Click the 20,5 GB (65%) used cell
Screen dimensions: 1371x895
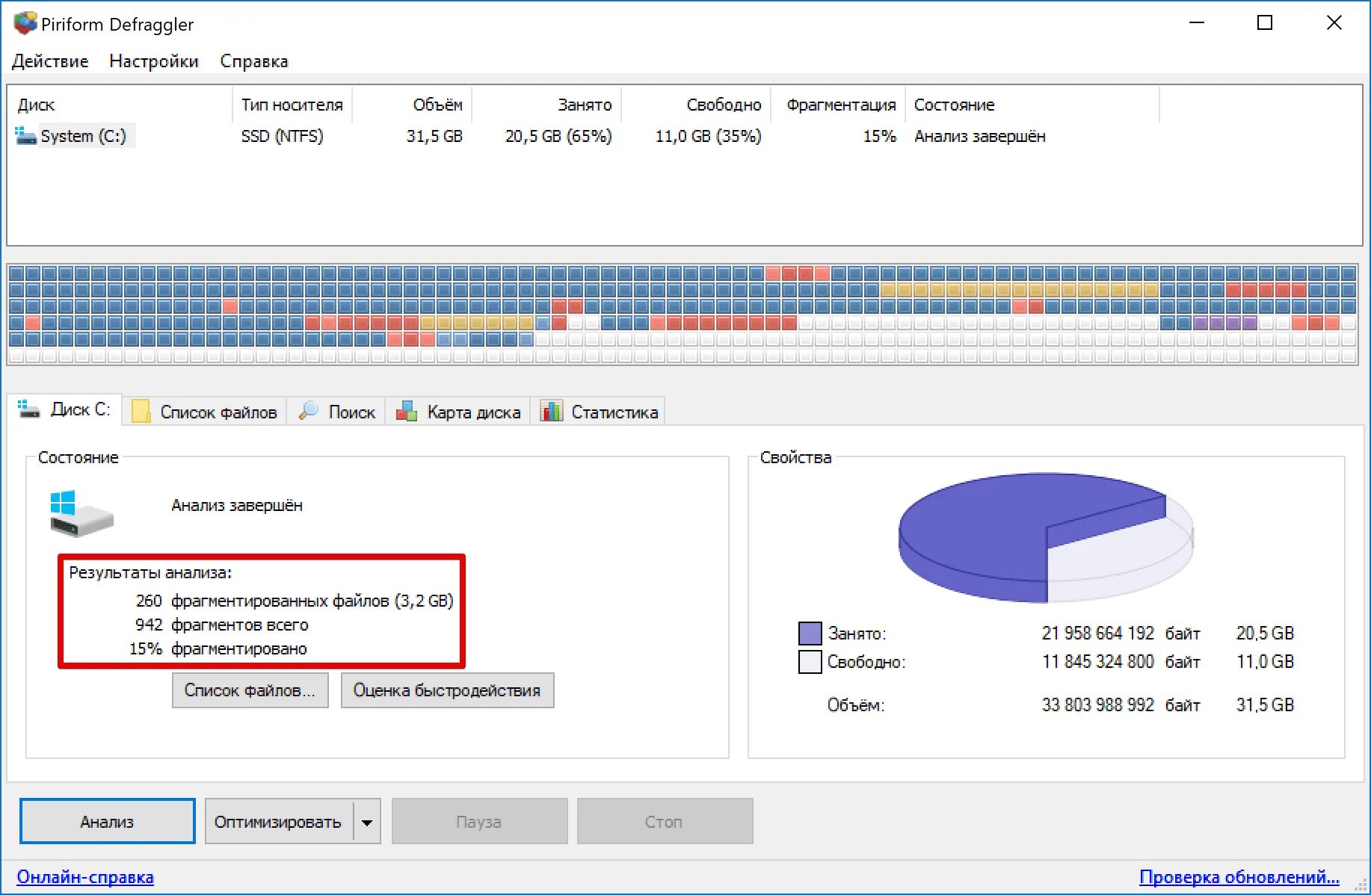pyautogui.click(x=558, y=136)
